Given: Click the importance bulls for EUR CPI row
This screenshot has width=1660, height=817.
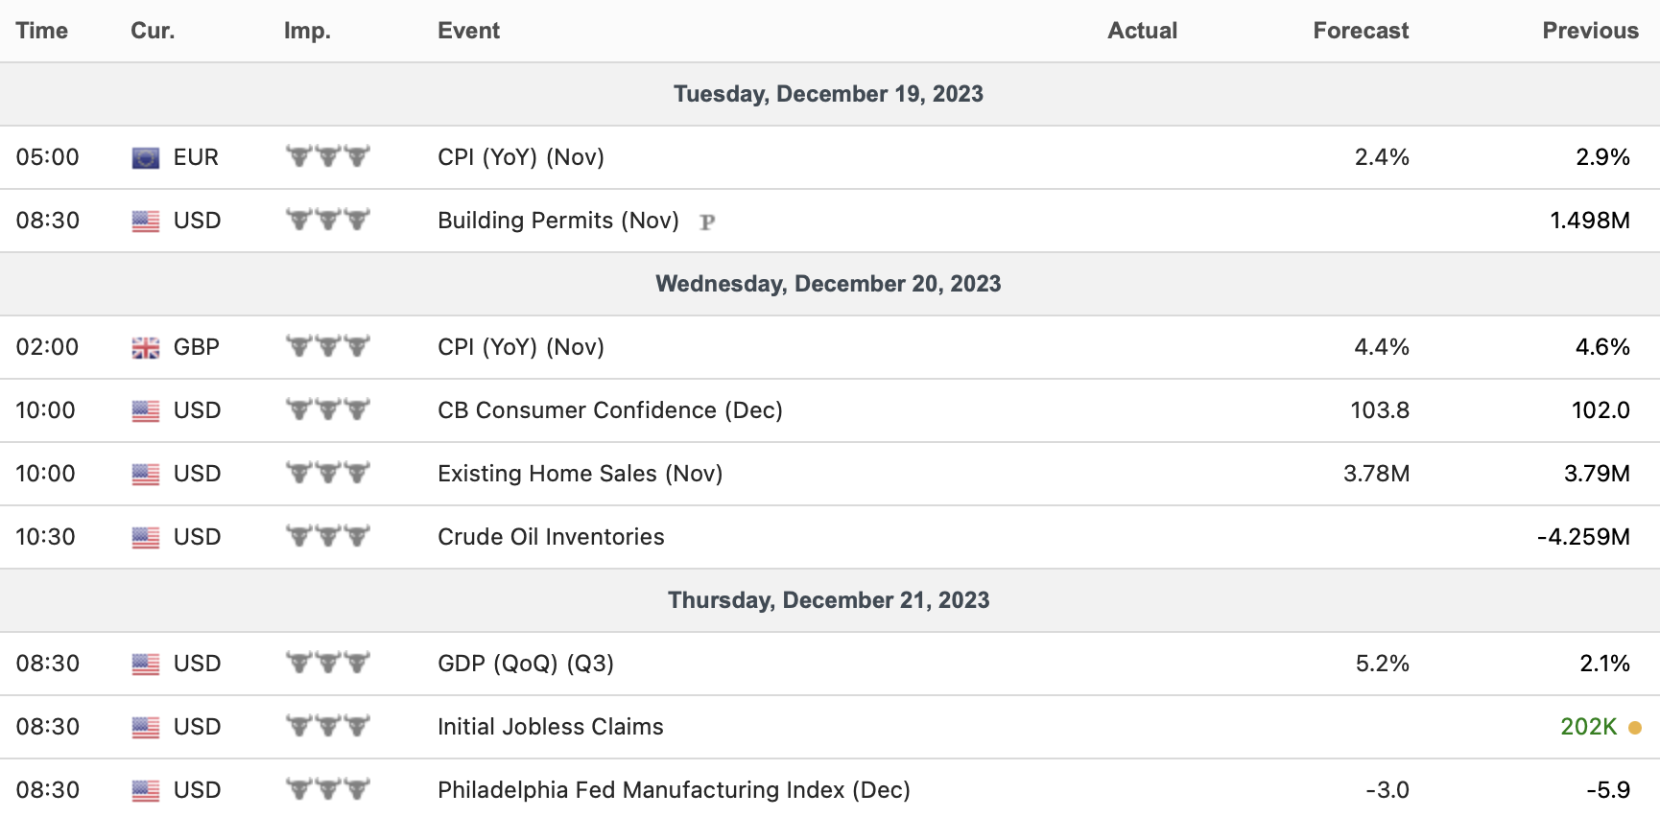Looking at the screenshot, I should coord(327,156).
